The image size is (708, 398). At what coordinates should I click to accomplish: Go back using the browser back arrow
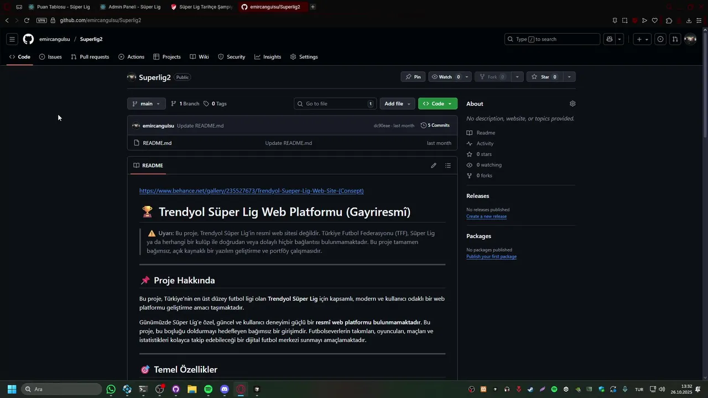point(7,20)
